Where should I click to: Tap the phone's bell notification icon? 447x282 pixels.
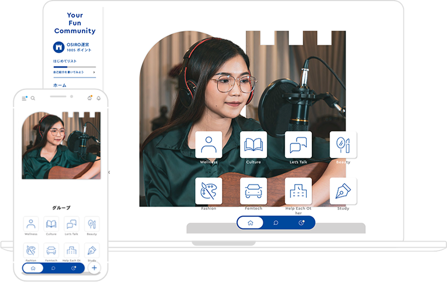click(x=98, y=98)
